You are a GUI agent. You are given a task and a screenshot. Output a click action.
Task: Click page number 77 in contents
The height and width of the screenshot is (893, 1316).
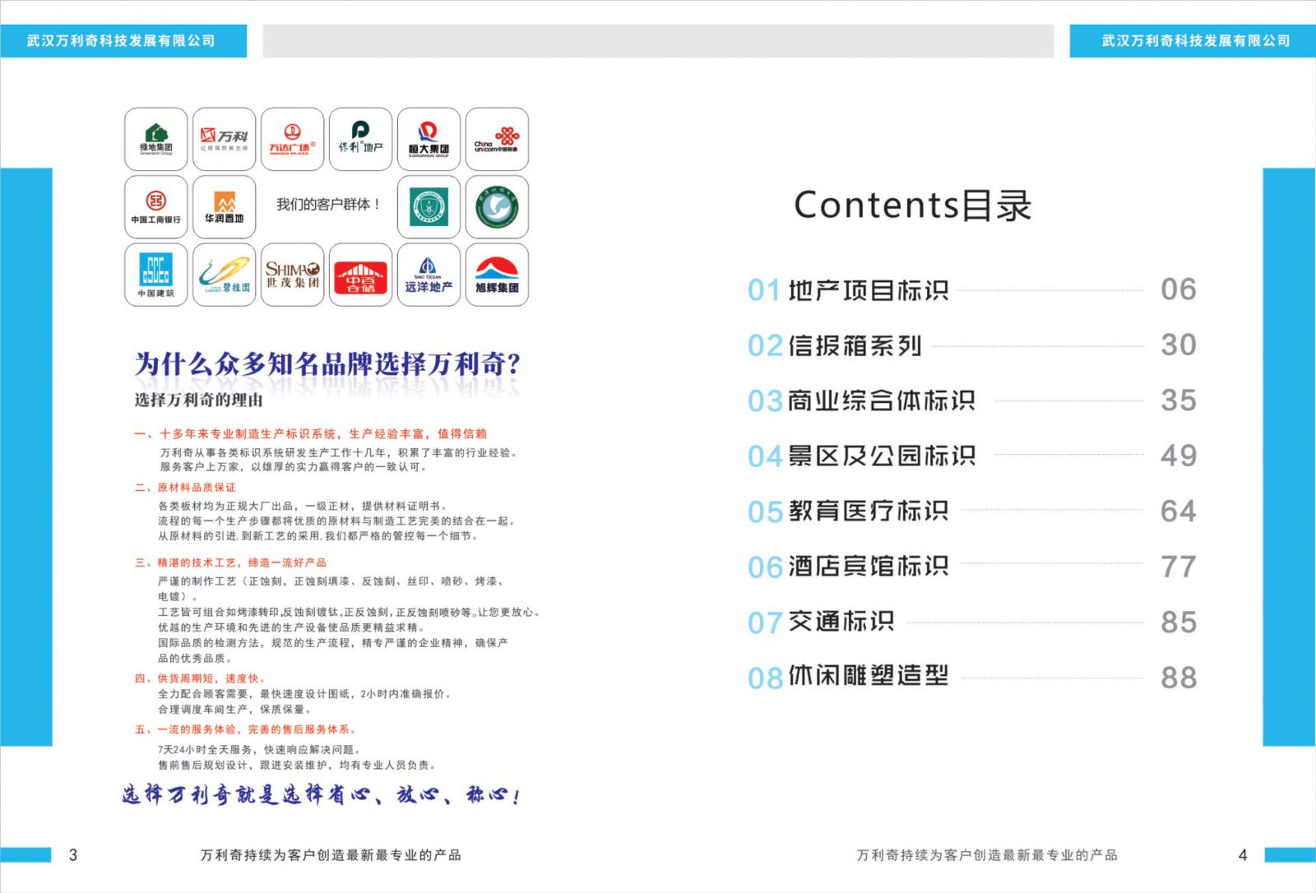(1178, 567)
